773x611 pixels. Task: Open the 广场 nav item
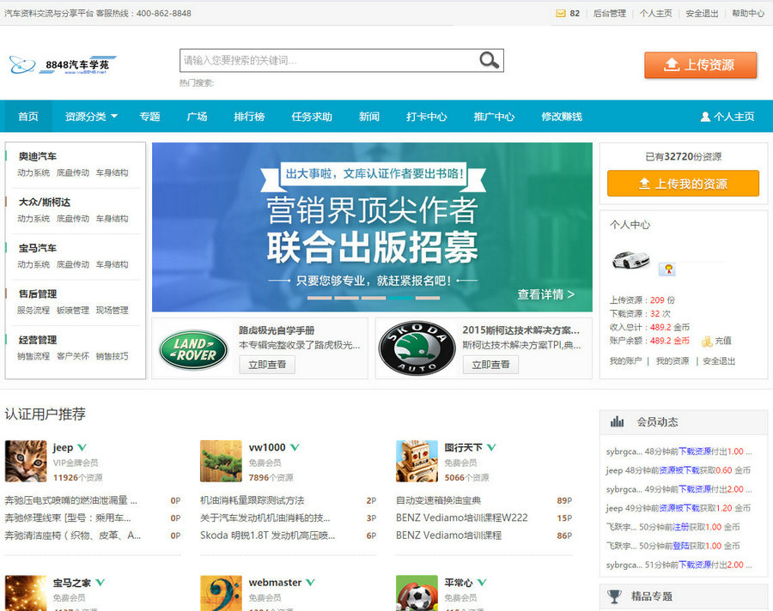coord(197,117)
